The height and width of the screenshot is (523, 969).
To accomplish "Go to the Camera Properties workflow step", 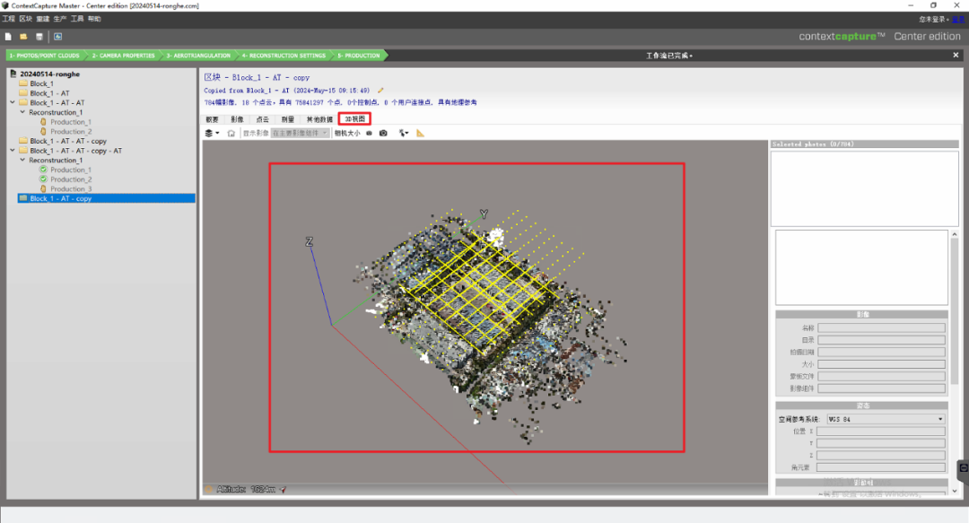I will click(124, 56).
